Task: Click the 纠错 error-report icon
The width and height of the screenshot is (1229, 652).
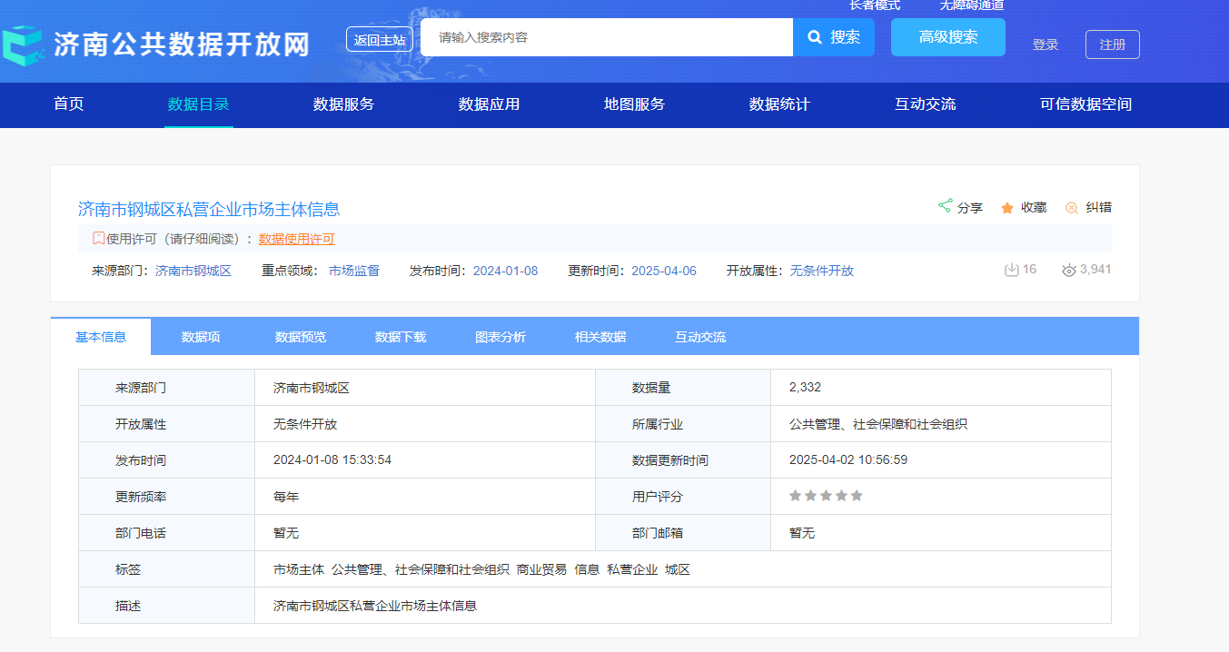Action: 1072,208
